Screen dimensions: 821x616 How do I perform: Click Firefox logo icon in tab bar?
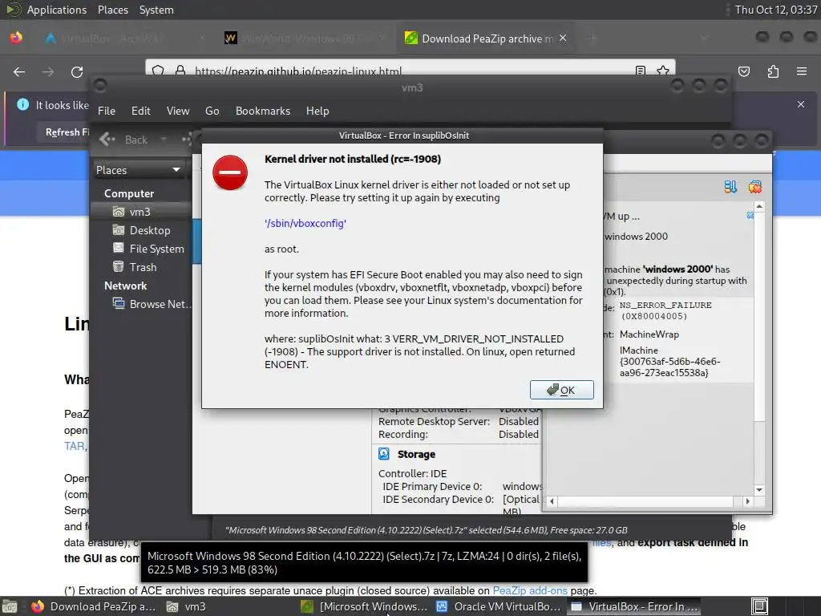click(x=16, y=38)
